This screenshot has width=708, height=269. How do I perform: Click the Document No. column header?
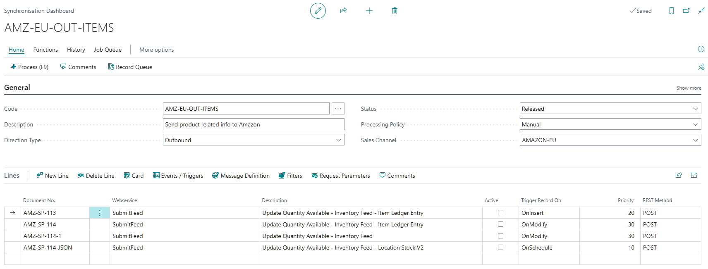pos(39,200)
